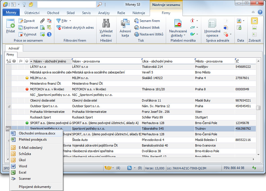Toggle the highlighted view button in Zobrazit

[x=254, y=21]
